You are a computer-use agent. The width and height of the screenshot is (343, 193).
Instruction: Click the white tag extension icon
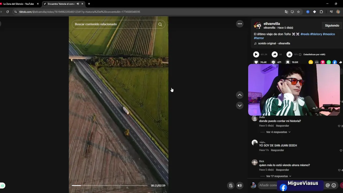[314, 12]
